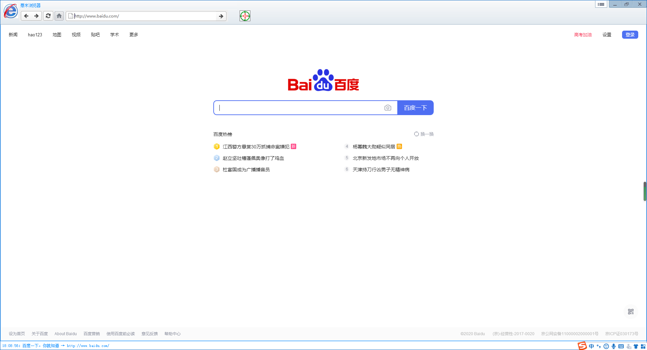Click the Sogou S input method logo
Screen dimensions: 647x350
pyautogui.click(x=582, y=346)
